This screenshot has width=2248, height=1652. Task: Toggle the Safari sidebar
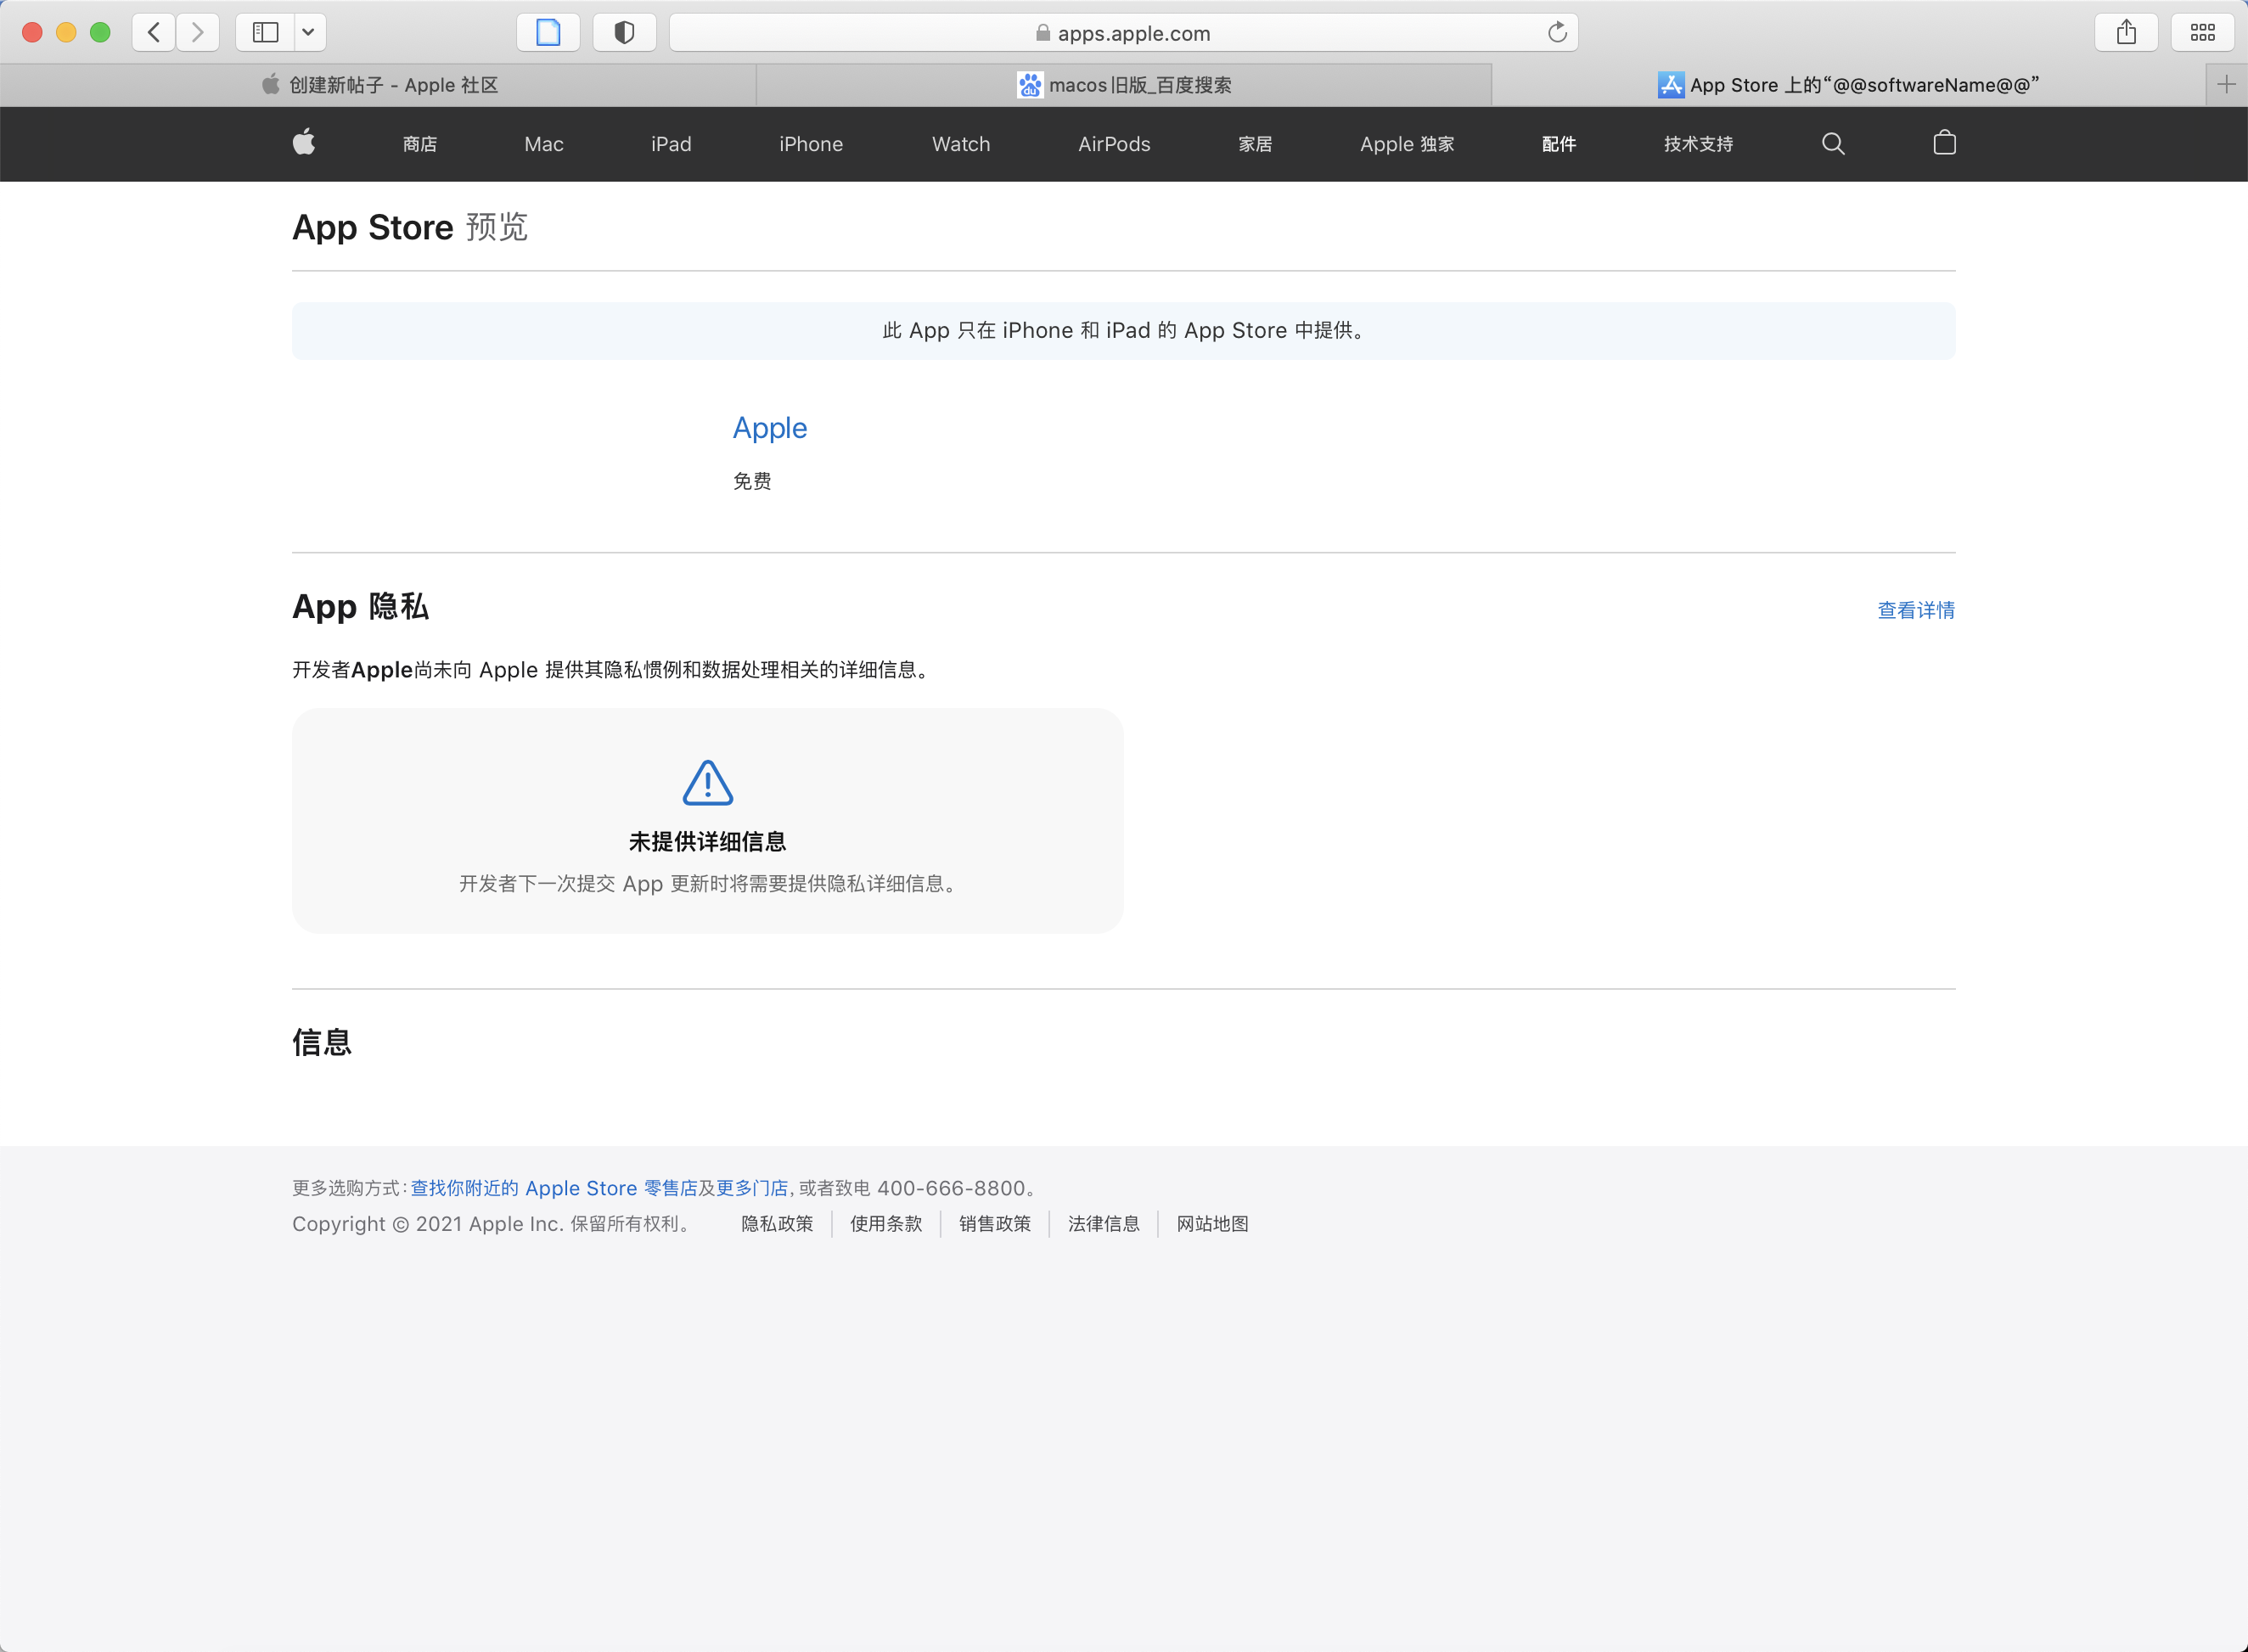265,33
